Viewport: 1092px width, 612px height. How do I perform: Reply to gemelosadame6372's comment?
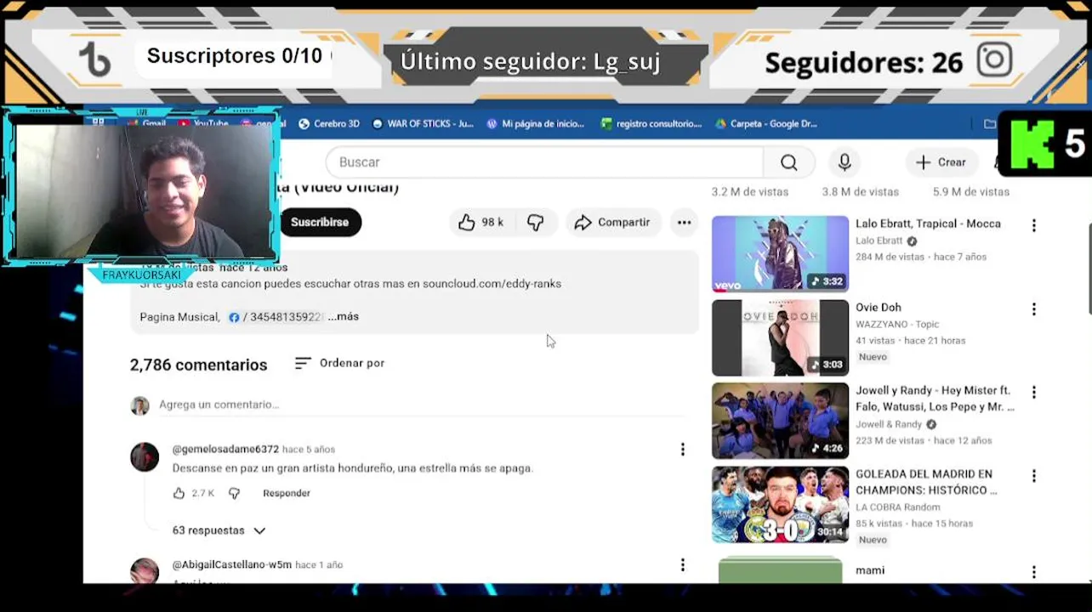pos(287,493)
